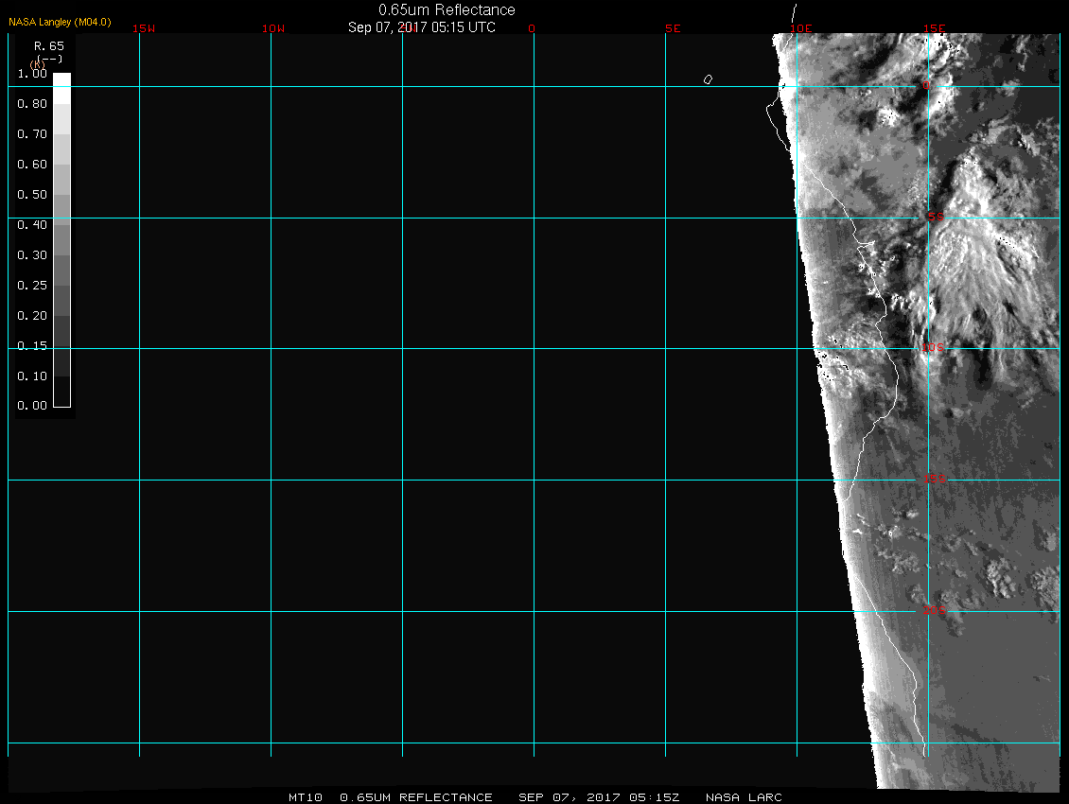Click the 0.25 tick label on the legend
This screenshot has height=804, width=1069.
click(32, 286)
